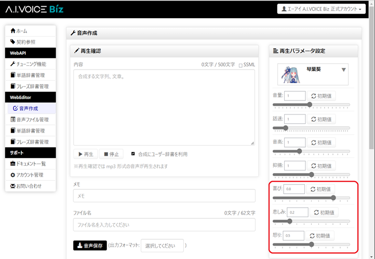
Task: Reset 音量 with its 初期値 button
Action: (x=321, y=96)
